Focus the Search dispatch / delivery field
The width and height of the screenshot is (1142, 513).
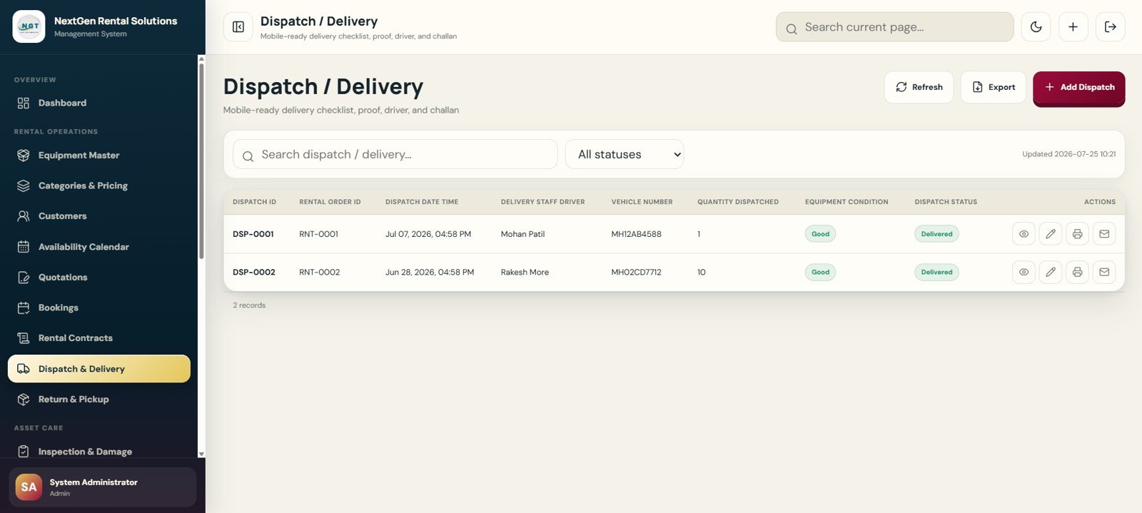[395, 154]
